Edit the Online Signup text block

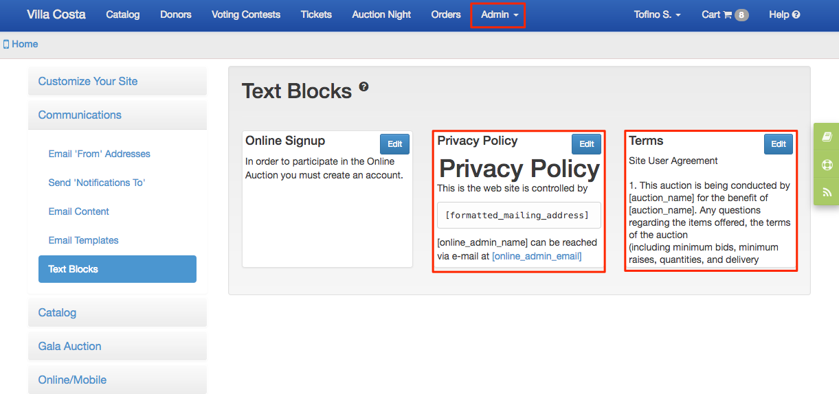click(394, 144)
